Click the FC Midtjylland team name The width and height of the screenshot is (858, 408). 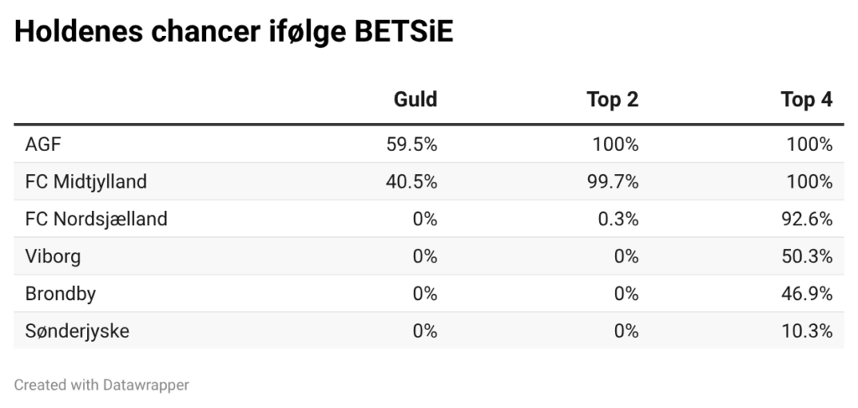coord(86,182)
